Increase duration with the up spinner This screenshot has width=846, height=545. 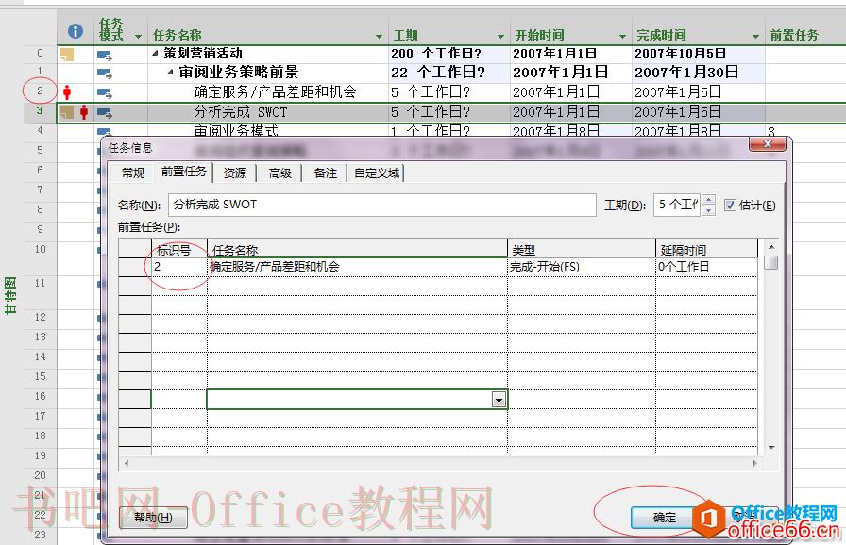click(x=708, y=199)
